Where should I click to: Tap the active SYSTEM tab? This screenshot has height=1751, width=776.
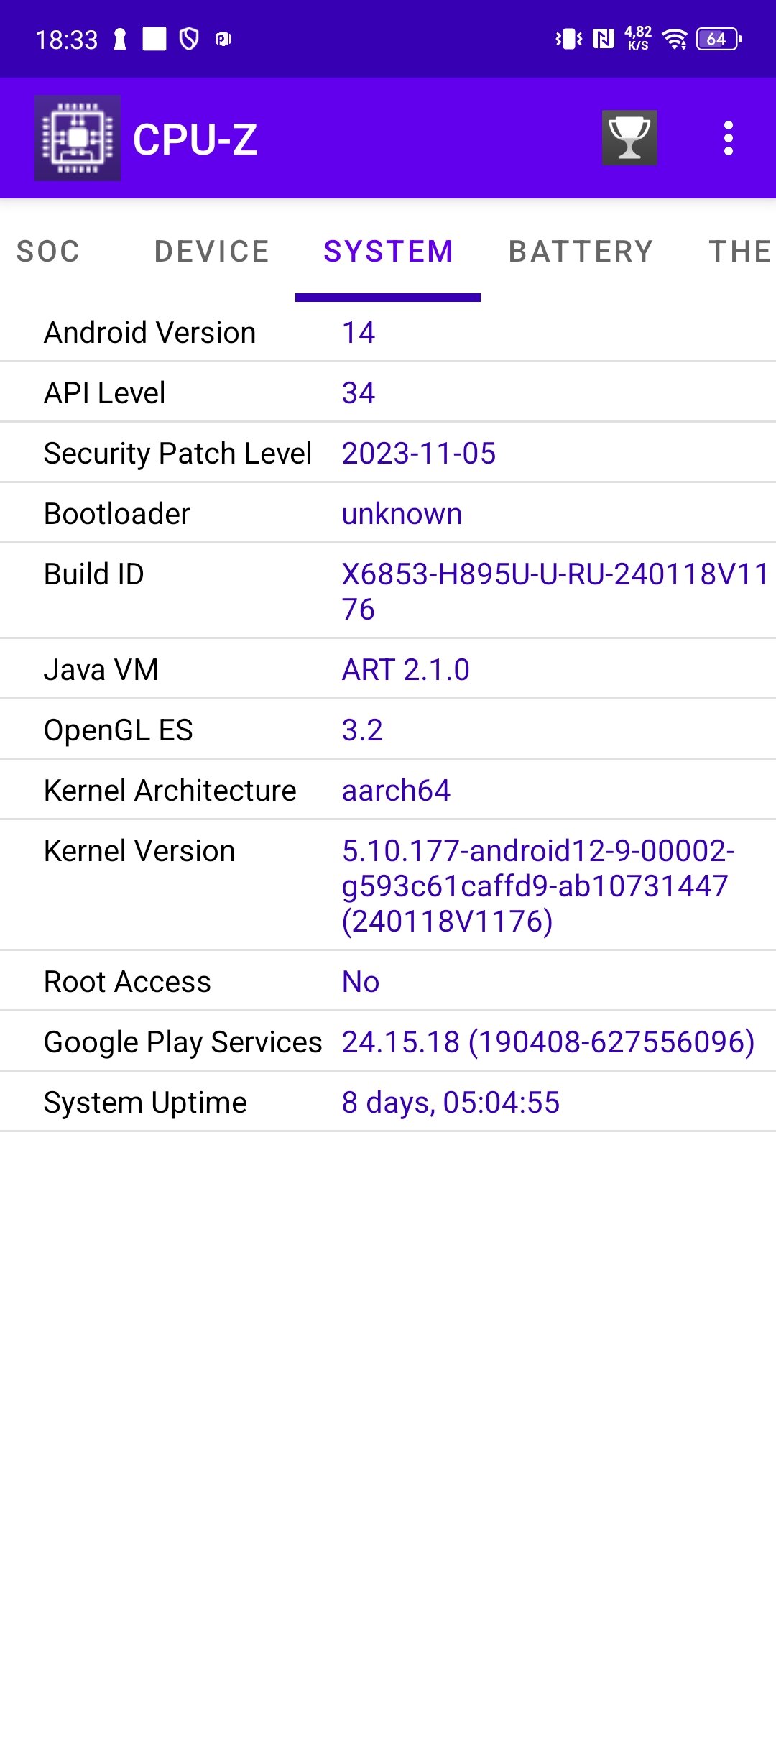388,252
